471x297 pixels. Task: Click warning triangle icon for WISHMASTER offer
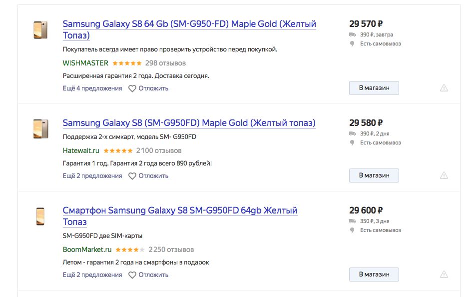click(x=444, y=88)
